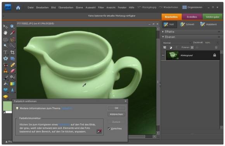225x146 pixels.
Task: Select the Clone Stamp tool
Action: [x=5, y=71]
